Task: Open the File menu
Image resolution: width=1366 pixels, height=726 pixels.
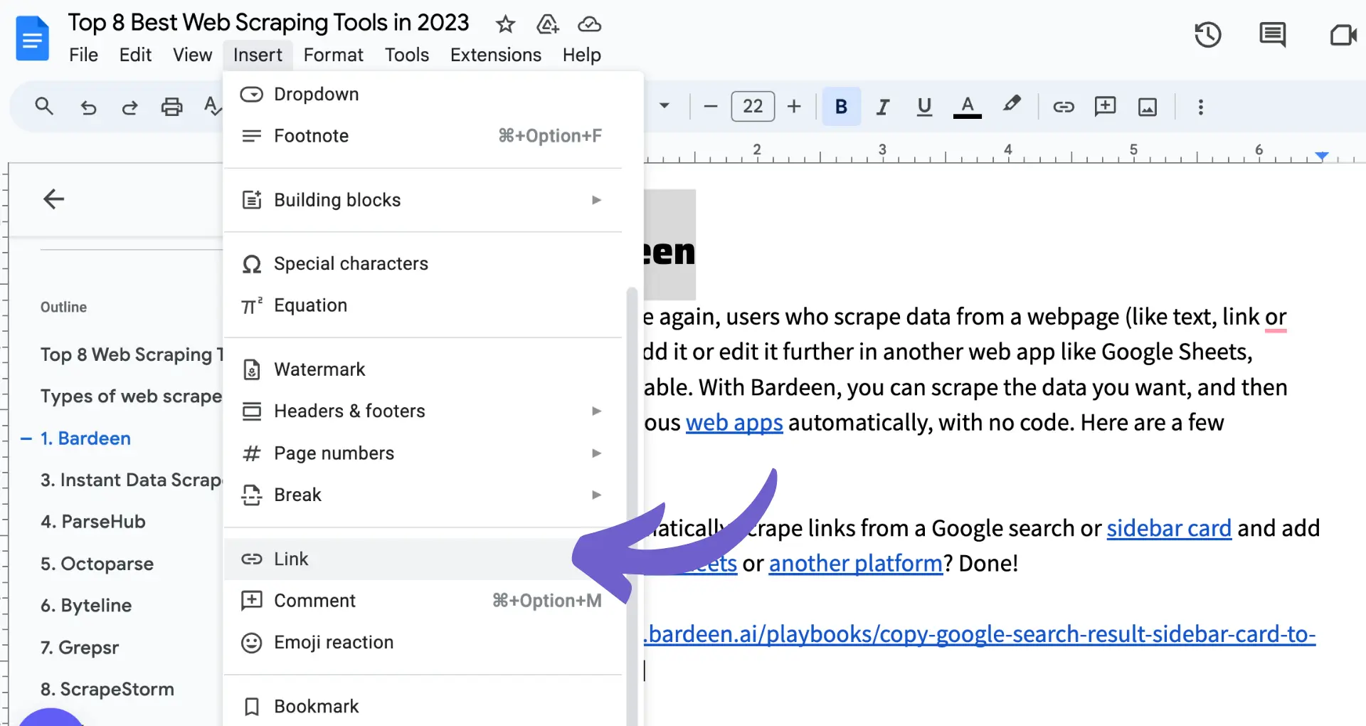Action: point(83,55)
